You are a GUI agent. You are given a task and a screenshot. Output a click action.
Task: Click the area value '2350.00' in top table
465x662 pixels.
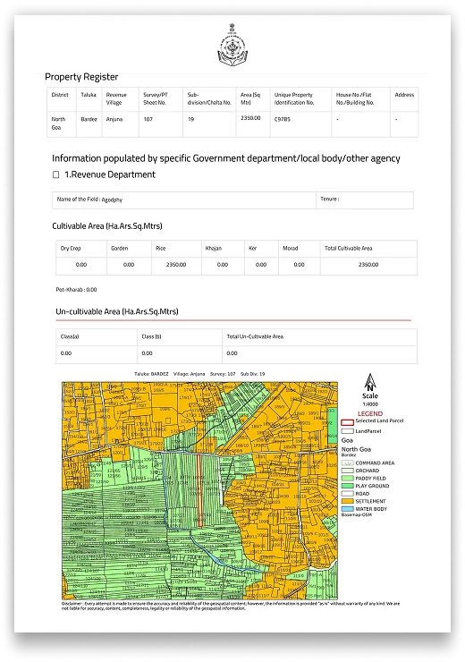click(250, 118)
